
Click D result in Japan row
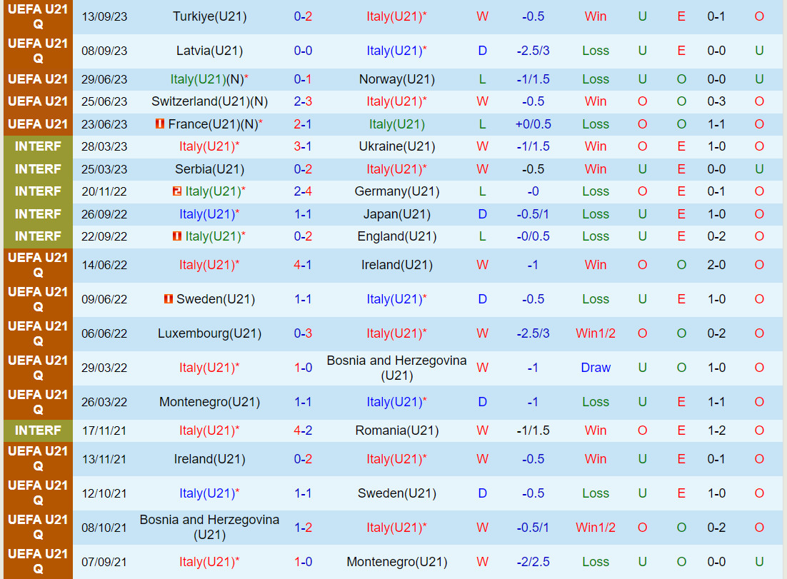482,214
